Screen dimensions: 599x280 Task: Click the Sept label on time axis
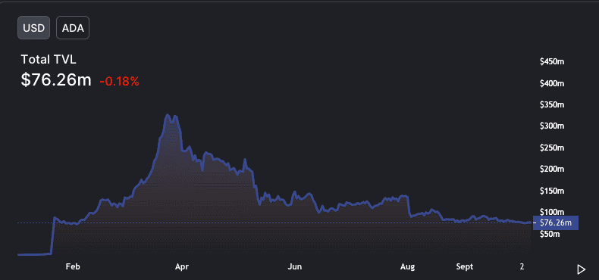coord(465,266)
